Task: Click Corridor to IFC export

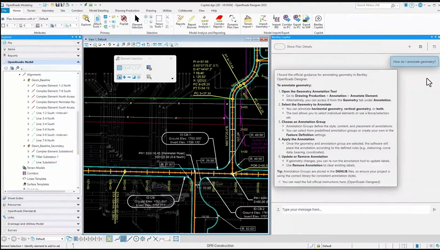Action: click(287, 22)
